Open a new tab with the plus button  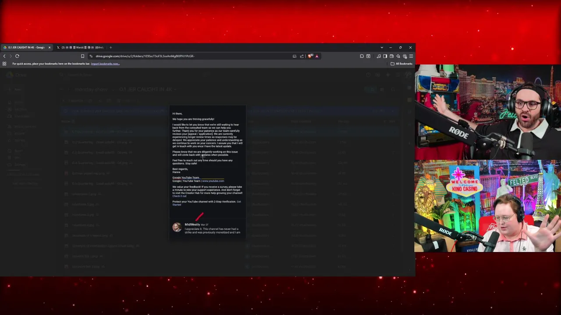coord(110,47)
